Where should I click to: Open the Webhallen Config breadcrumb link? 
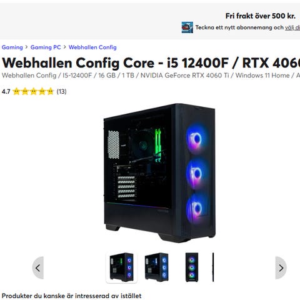click(92, 47)
